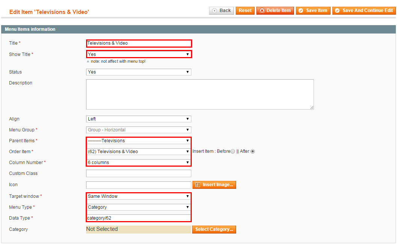Click the Description textarea resize handle

[312, 108]
